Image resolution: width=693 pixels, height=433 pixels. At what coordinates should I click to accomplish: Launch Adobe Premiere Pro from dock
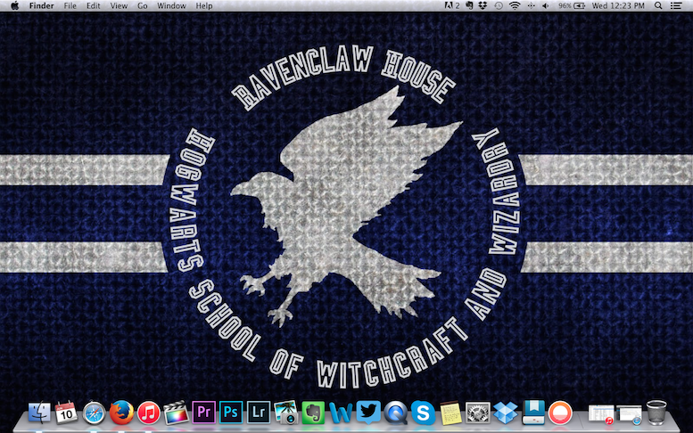[x=203, y=413]
